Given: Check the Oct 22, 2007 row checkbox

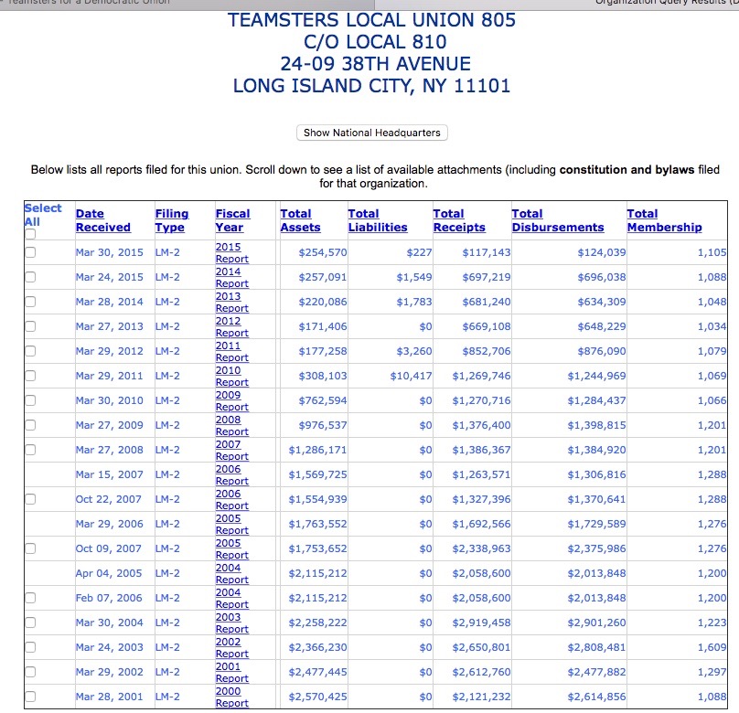Looking at the screenshot, I should [30, 499].
